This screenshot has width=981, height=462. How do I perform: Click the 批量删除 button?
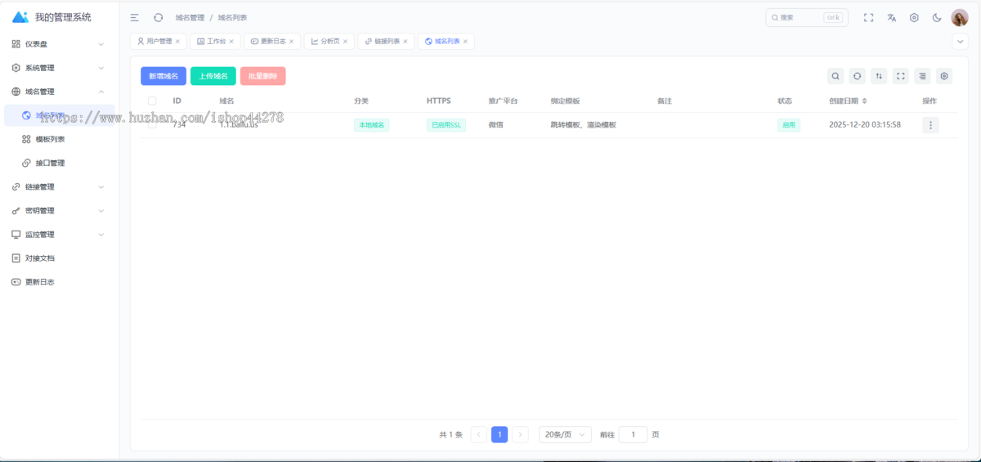pyautogui.click(x=262, y=76)
